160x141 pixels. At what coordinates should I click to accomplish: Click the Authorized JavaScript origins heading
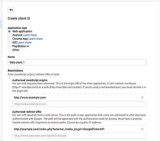click(30, 80)
